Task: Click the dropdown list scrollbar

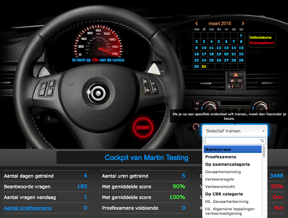Action: (264, 152)
